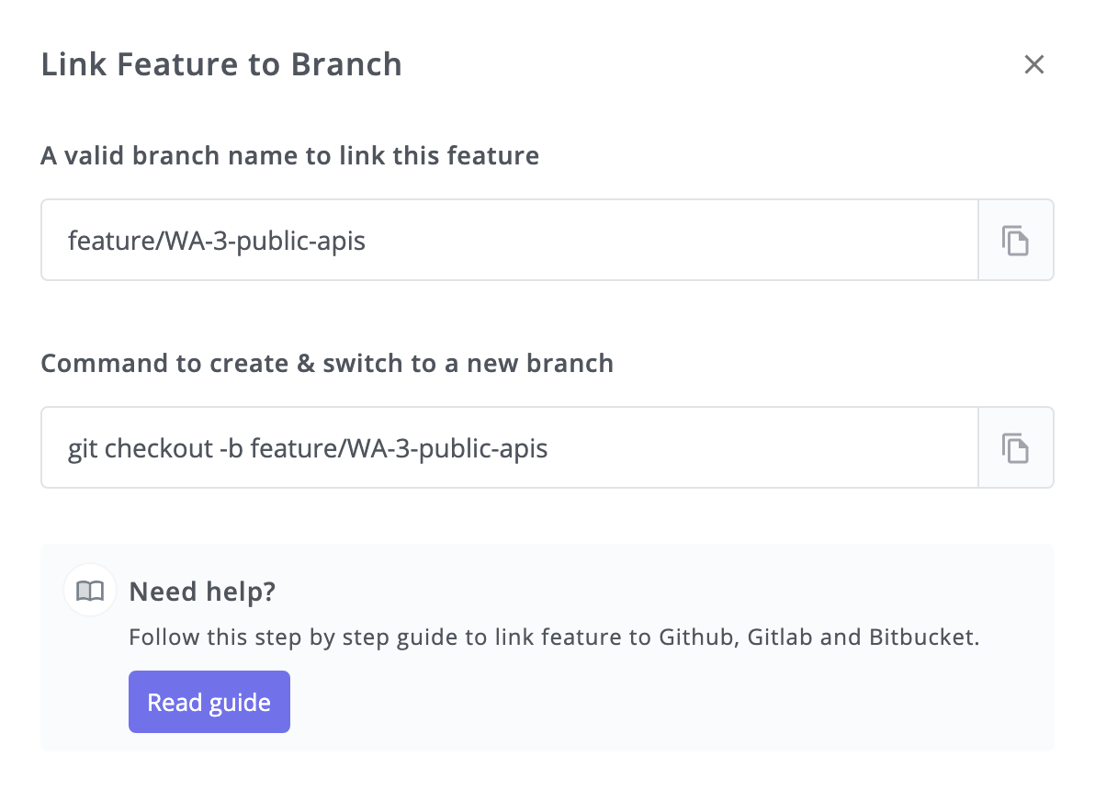The image size is (1095, 790).
Task: Click the word 'git' starting the command
Action: [x=83, y=448]
